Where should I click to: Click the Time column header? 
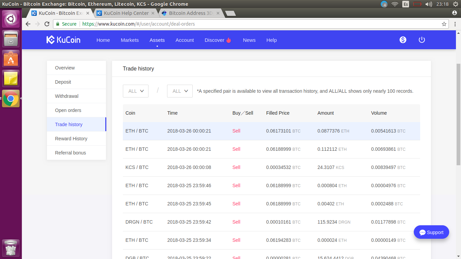(x=172, y=113)
